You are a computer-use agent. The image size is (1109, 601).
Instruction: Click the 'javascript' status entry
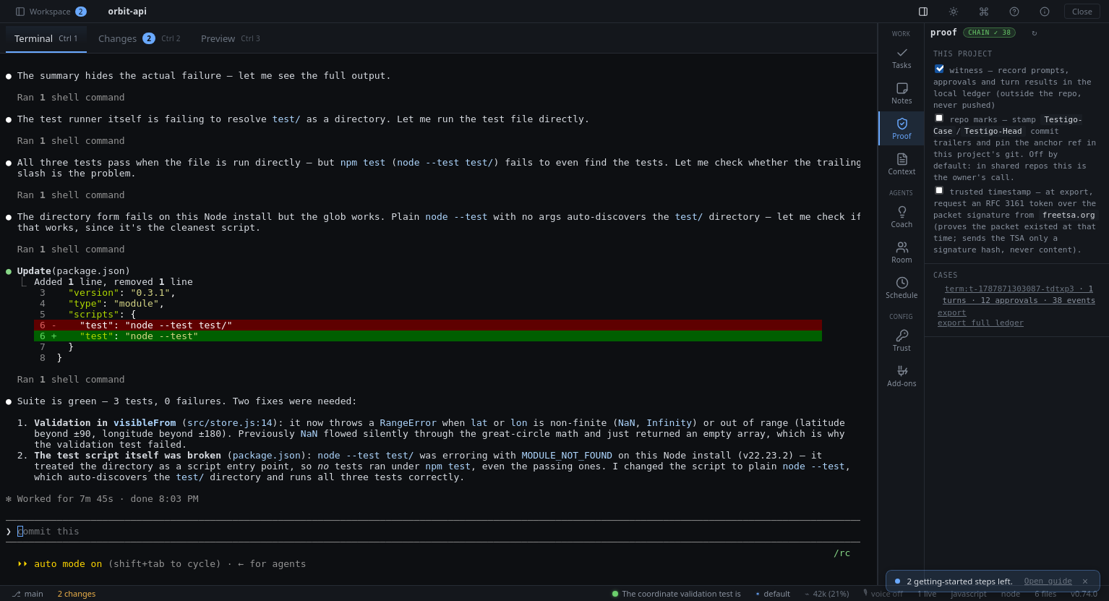[x=969, y=594]
